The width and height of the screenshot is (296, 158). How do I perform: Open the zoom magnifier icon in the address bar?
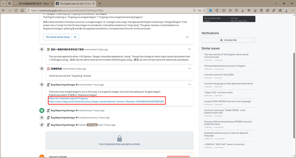(x=194, y=10)
